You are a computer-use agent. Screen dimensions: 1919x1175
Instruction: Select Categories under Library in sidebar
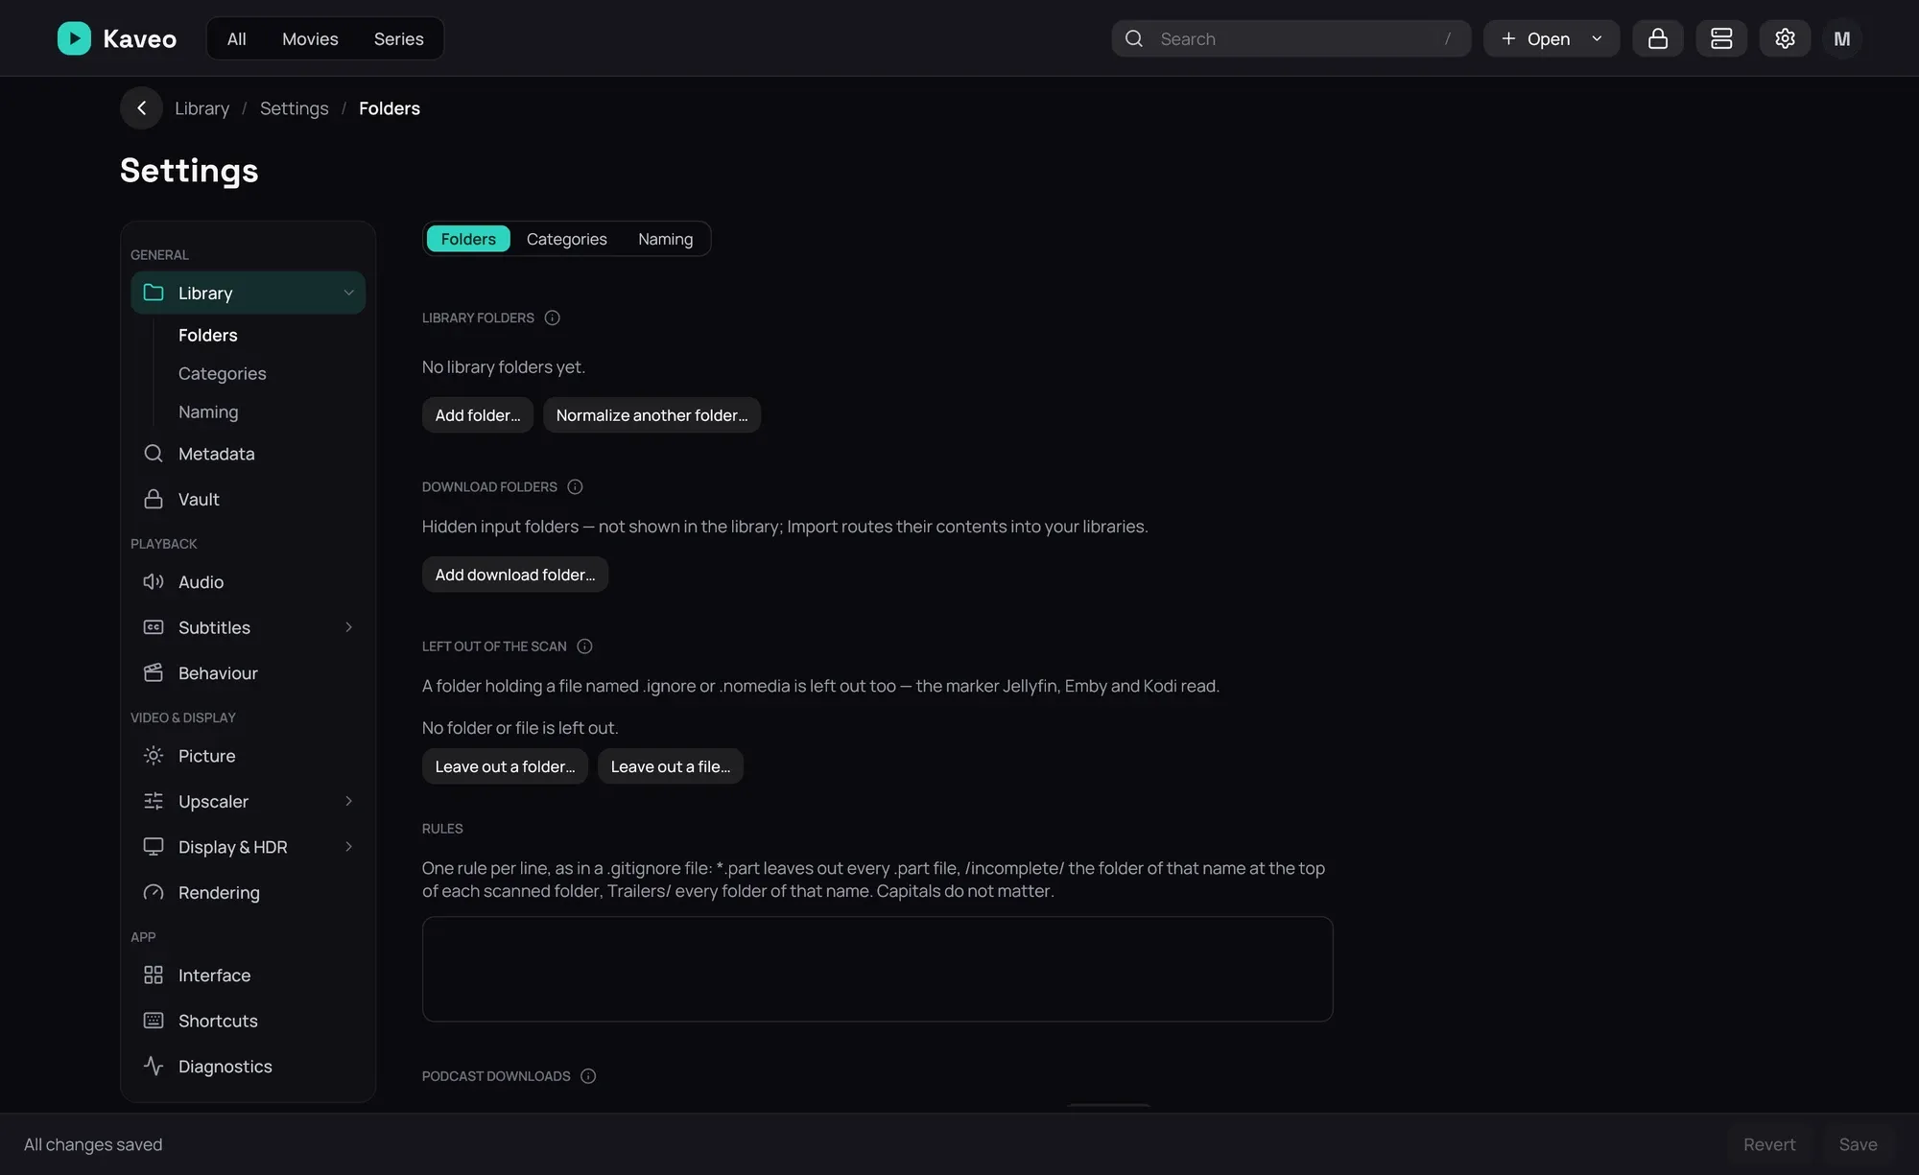pyautogui.click(x=222, y=373)
